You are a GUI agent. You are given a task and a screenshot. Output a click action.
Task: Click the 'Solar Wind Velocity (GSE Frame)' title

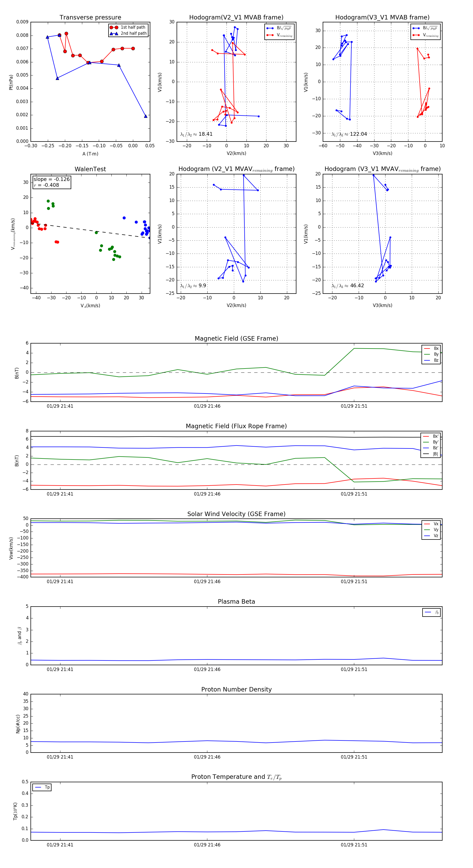pyautogui.click(x=236, y=514)
